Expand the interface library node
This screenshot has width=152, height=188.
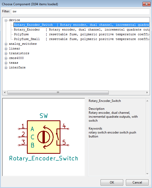pyautogui.click(x=6, y=68)
